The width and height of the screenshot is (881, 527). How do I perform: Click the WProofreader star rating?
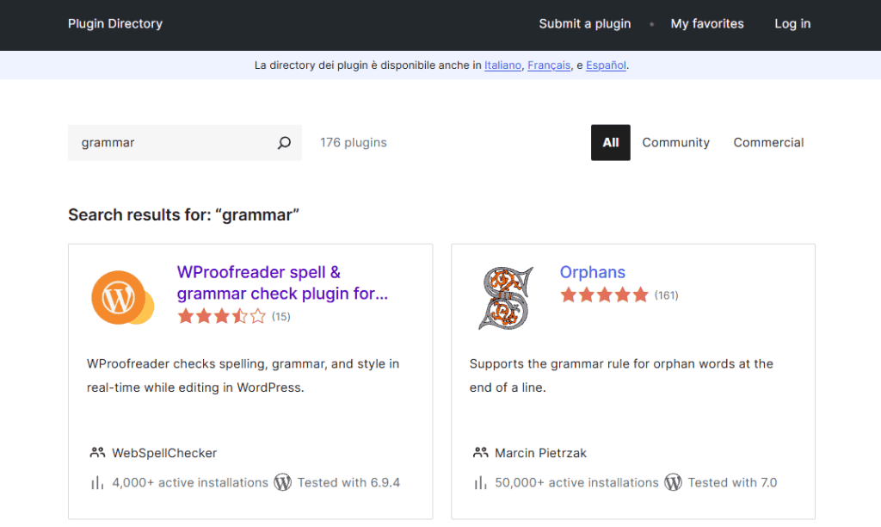point(222,316)
